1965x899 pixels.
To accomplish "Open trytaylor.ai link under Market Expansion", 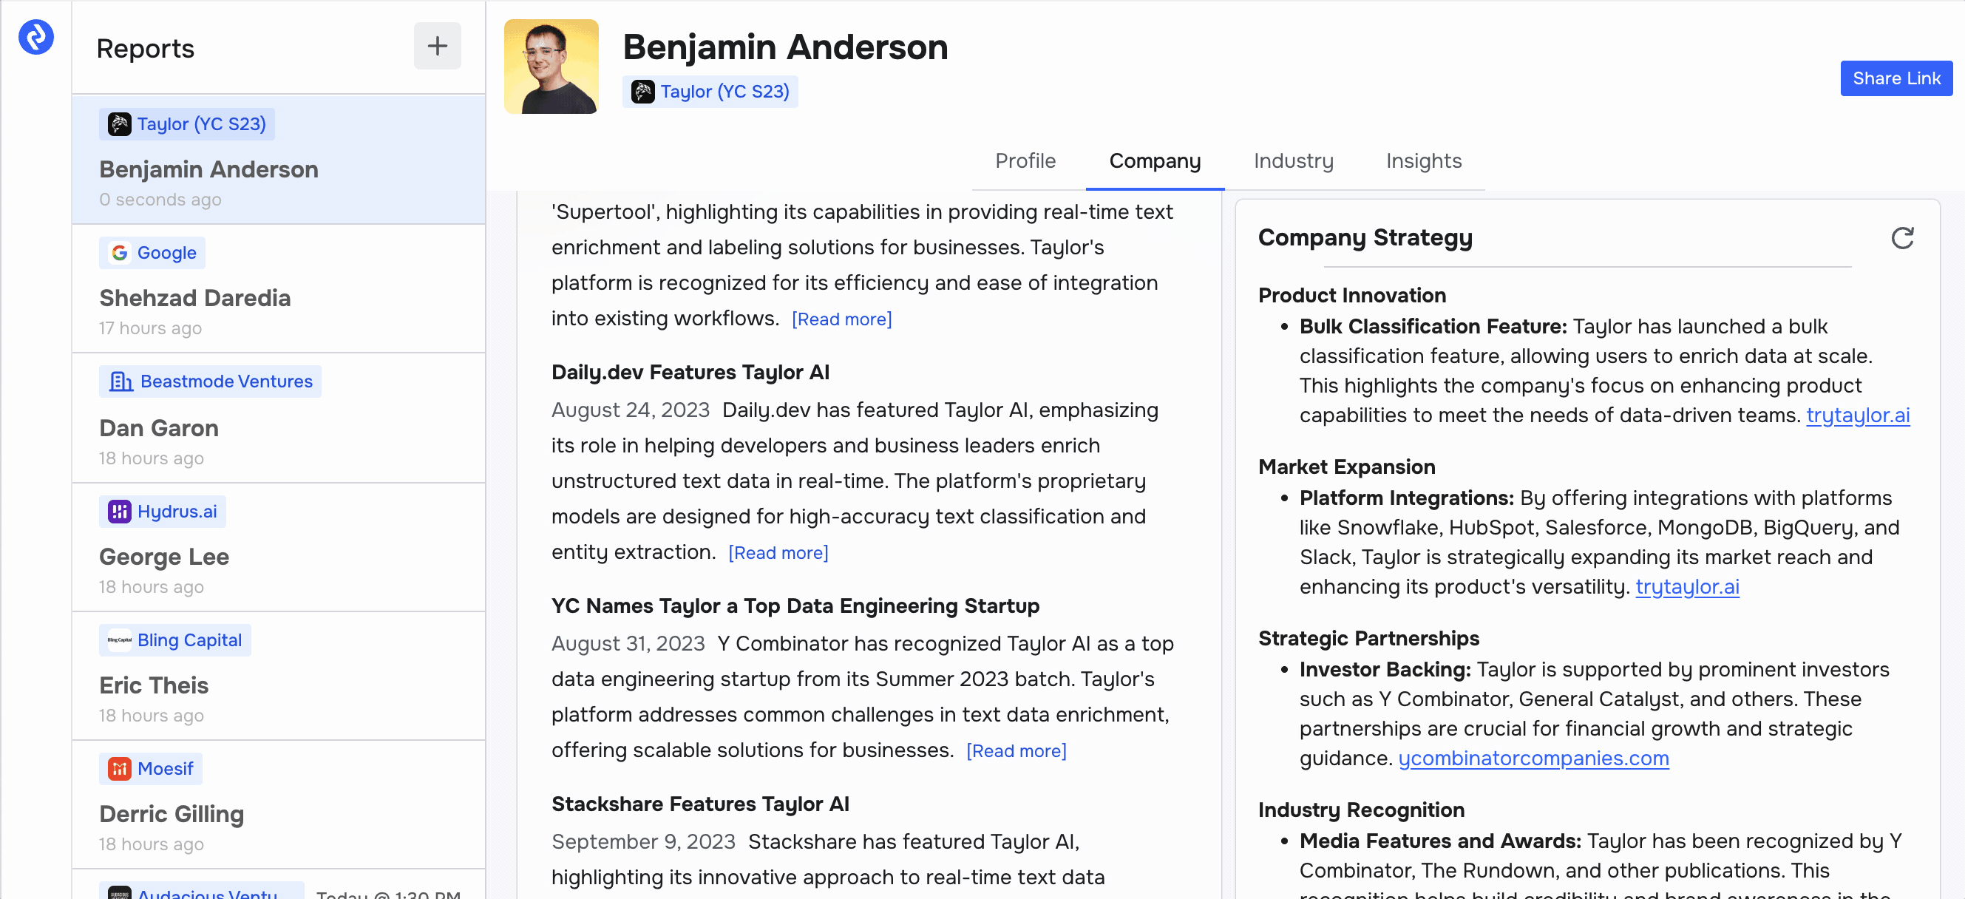I will click(1687, 587).
